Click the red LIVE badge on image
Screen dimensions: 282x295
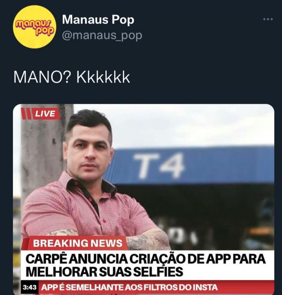(46, 114)
